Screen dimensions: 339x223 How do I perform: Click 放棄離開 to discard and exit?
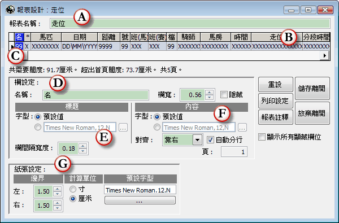coord(312,113)
